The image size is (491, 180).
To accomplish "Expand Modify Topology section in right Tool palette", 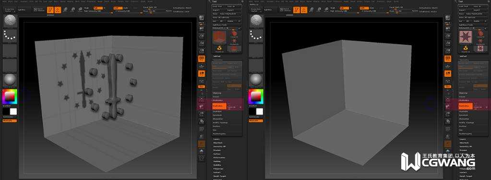I will (466, 123).
